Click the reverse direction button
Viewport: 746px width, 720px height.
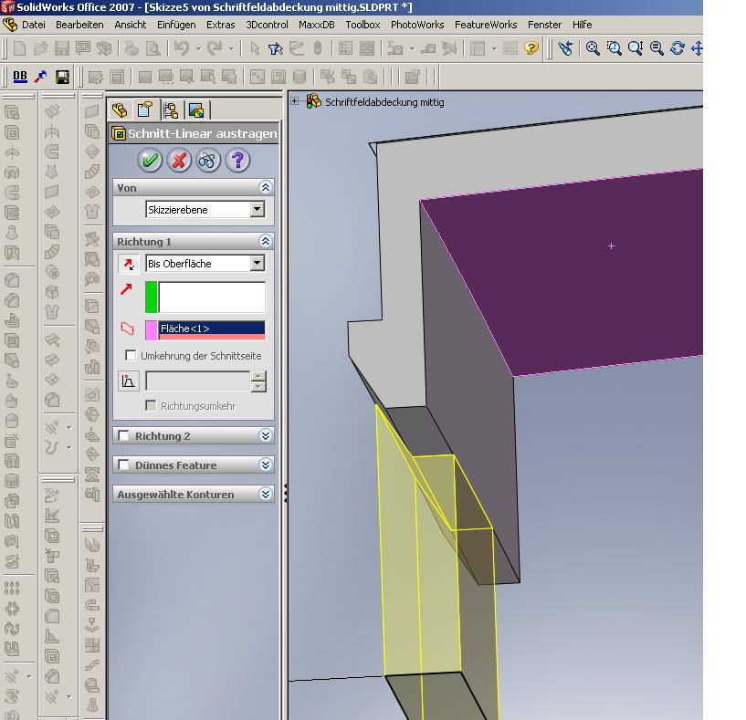pos(129,264)
